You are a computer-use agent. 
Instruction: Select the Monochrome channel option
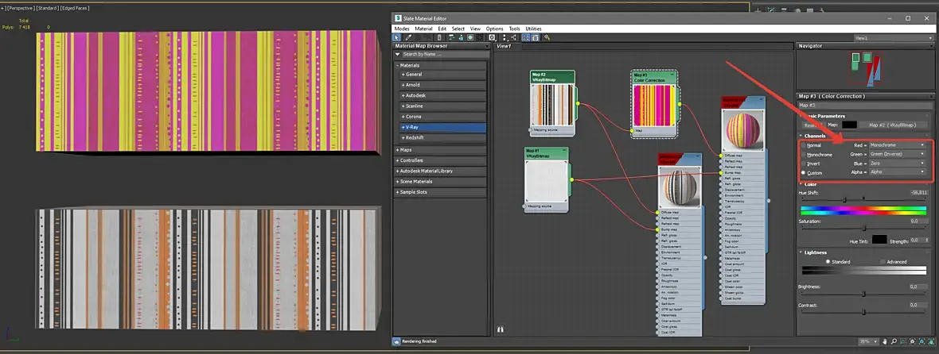point(805,154)
